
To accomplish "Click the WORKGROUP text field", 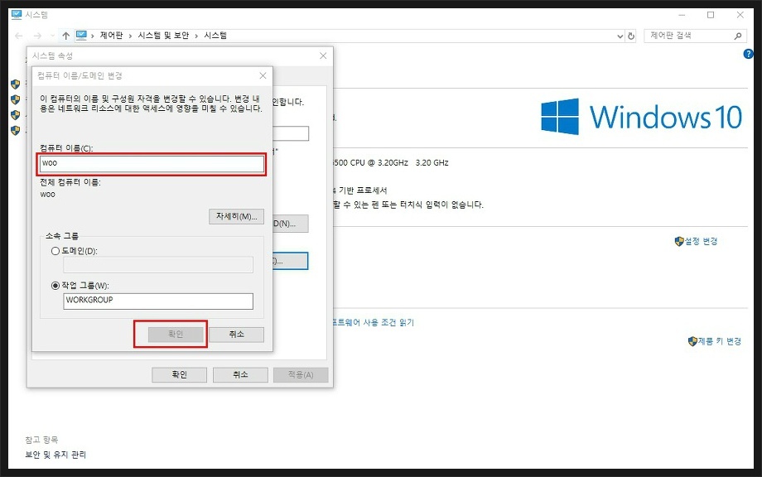I will click(x=158, y=301).
